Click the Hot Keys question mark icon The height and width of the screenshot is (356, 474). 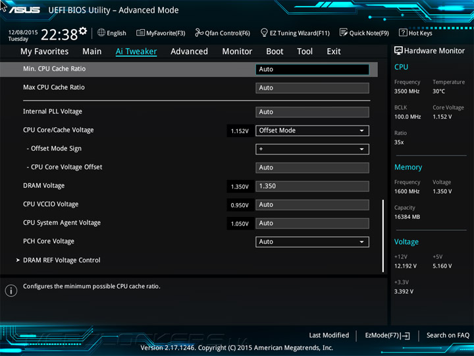[x=403, y=32]
